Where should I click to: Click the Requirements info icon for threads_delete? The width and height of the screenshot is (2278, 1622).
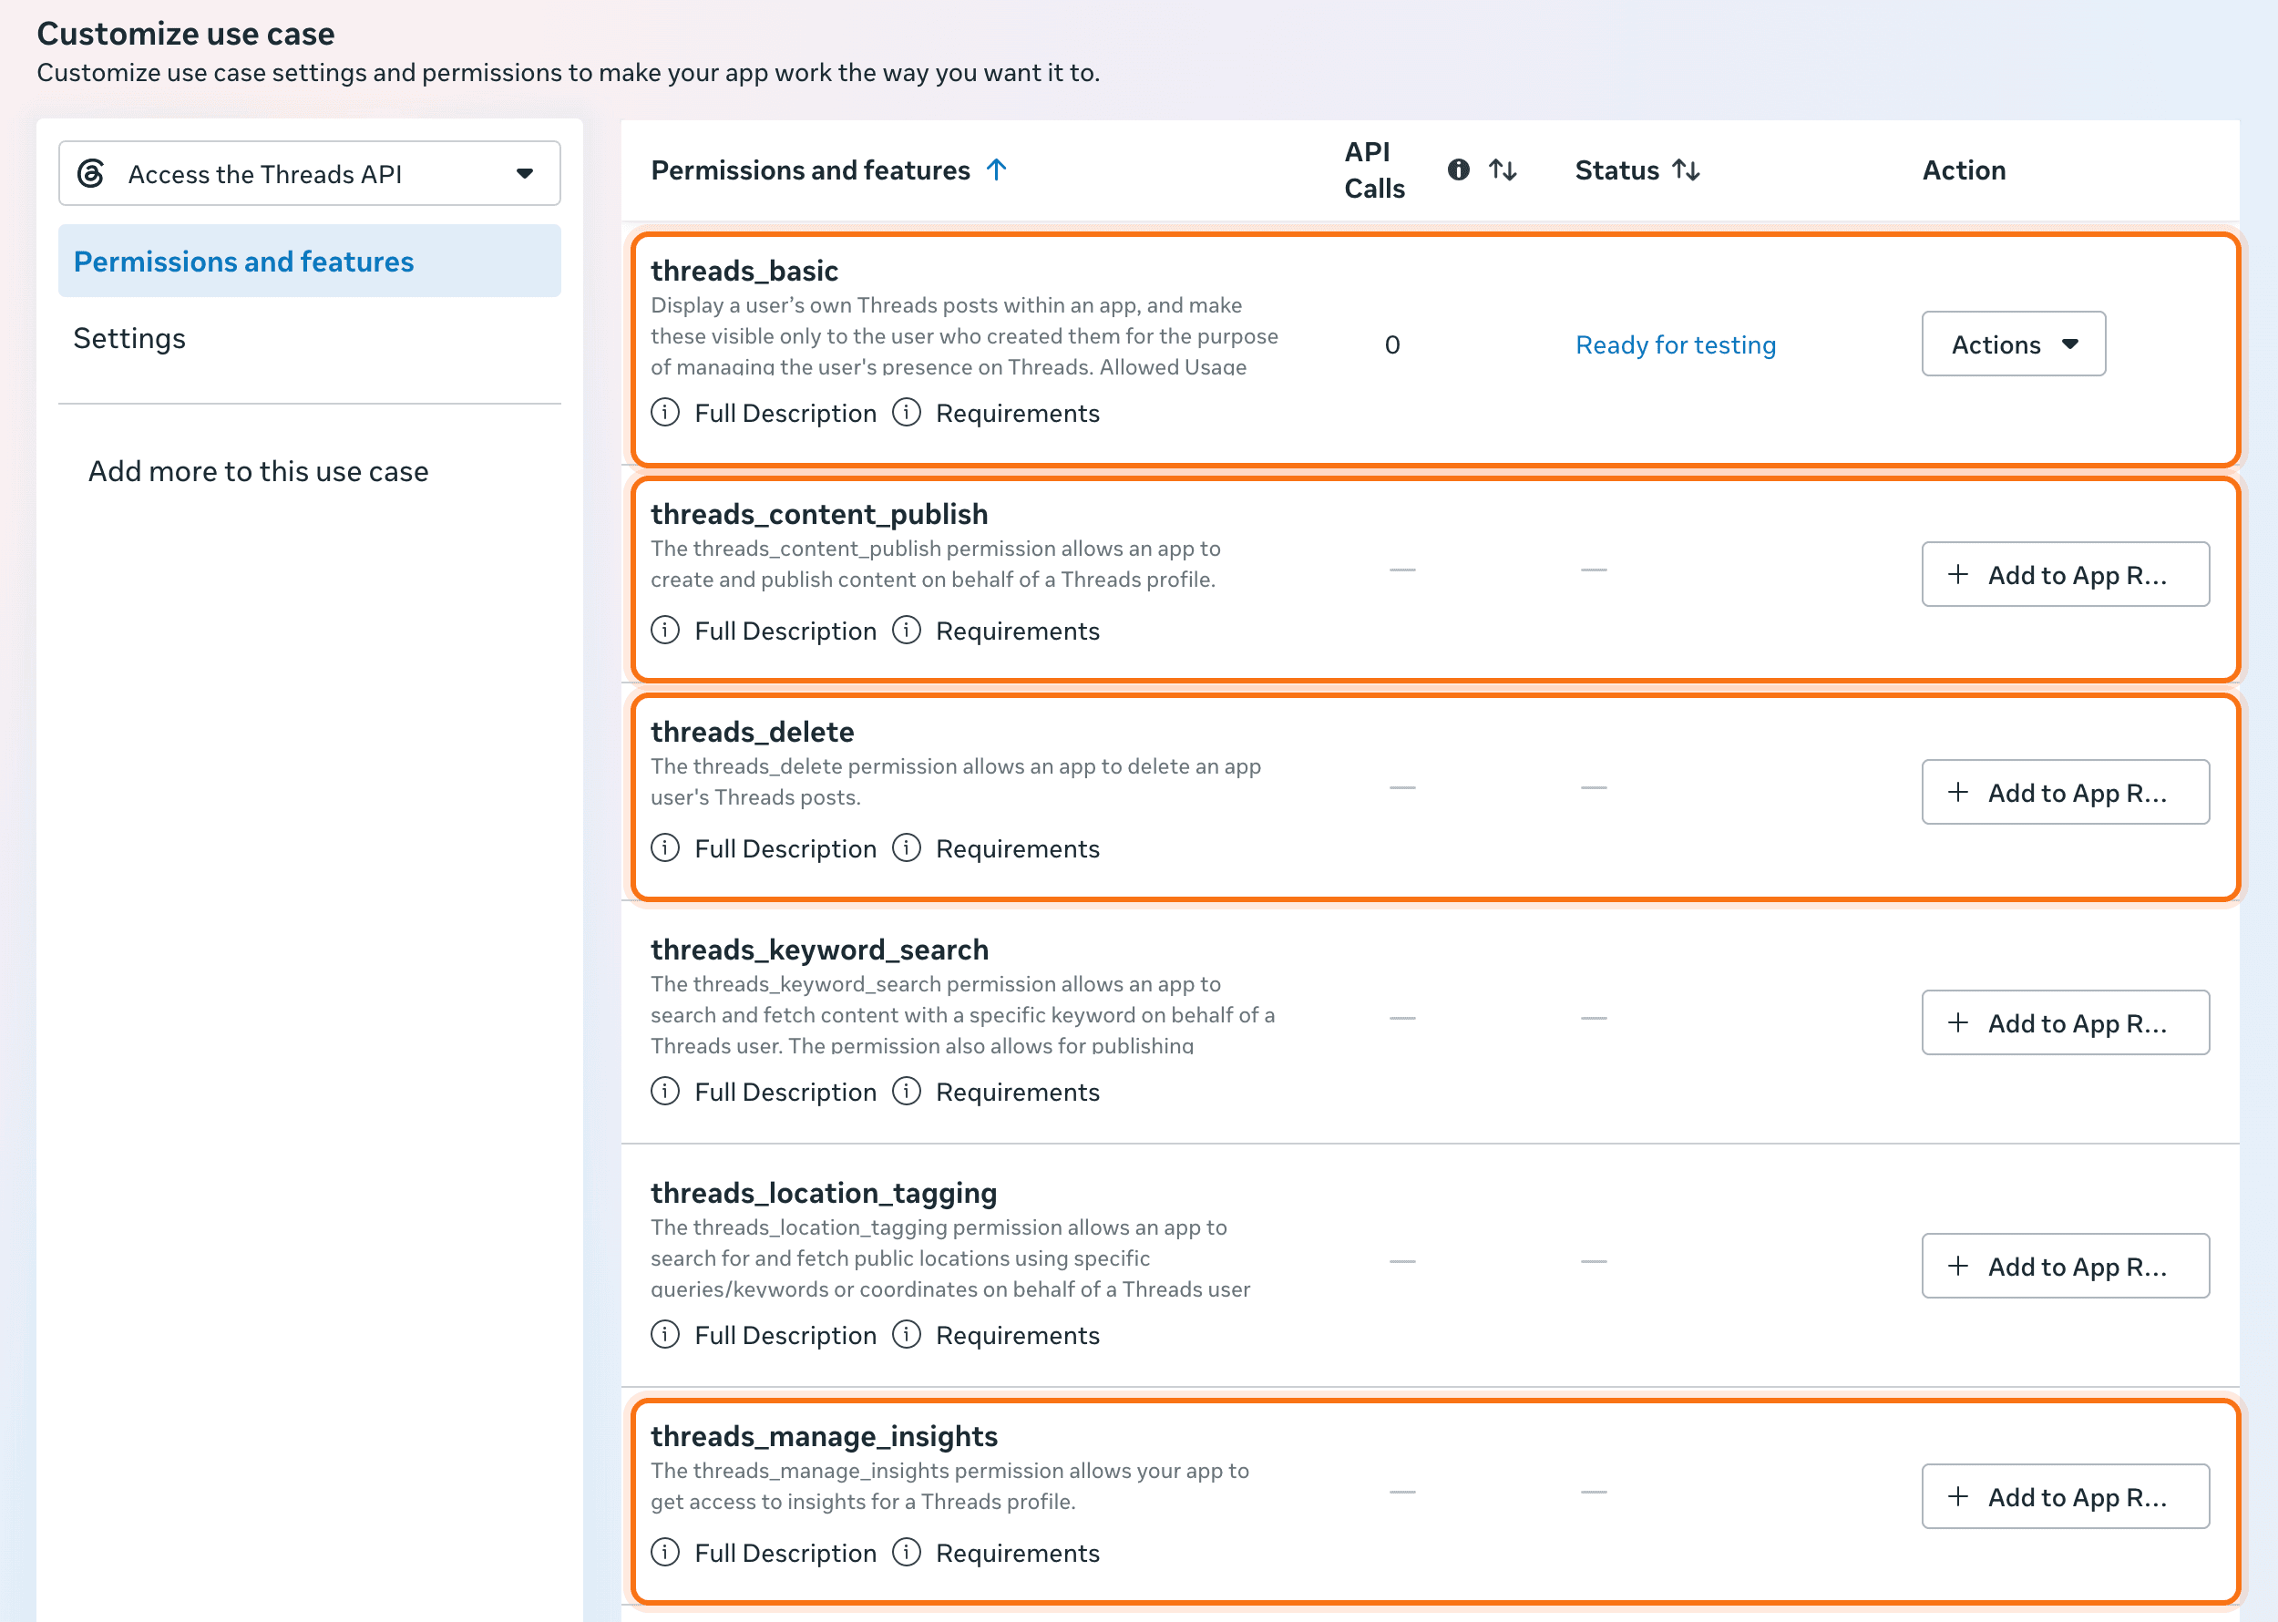[x=907, y=848]
